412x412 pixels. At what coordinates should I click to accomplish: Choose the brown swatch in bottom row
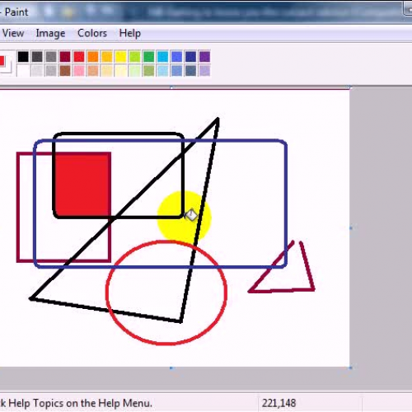[65, 71]
